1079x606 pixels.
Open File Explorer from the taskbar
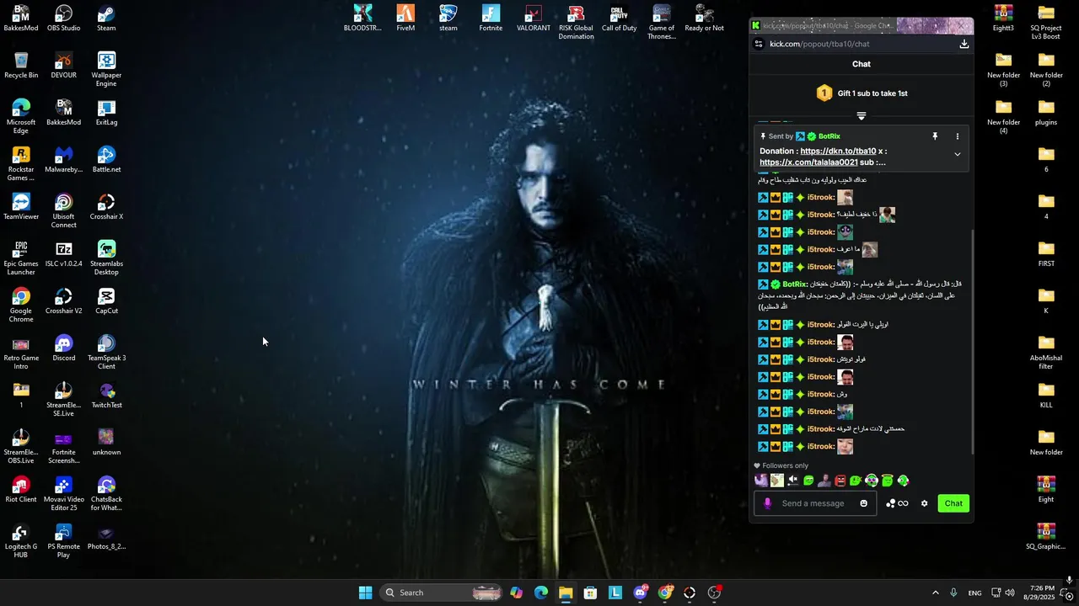coord(566,593)
